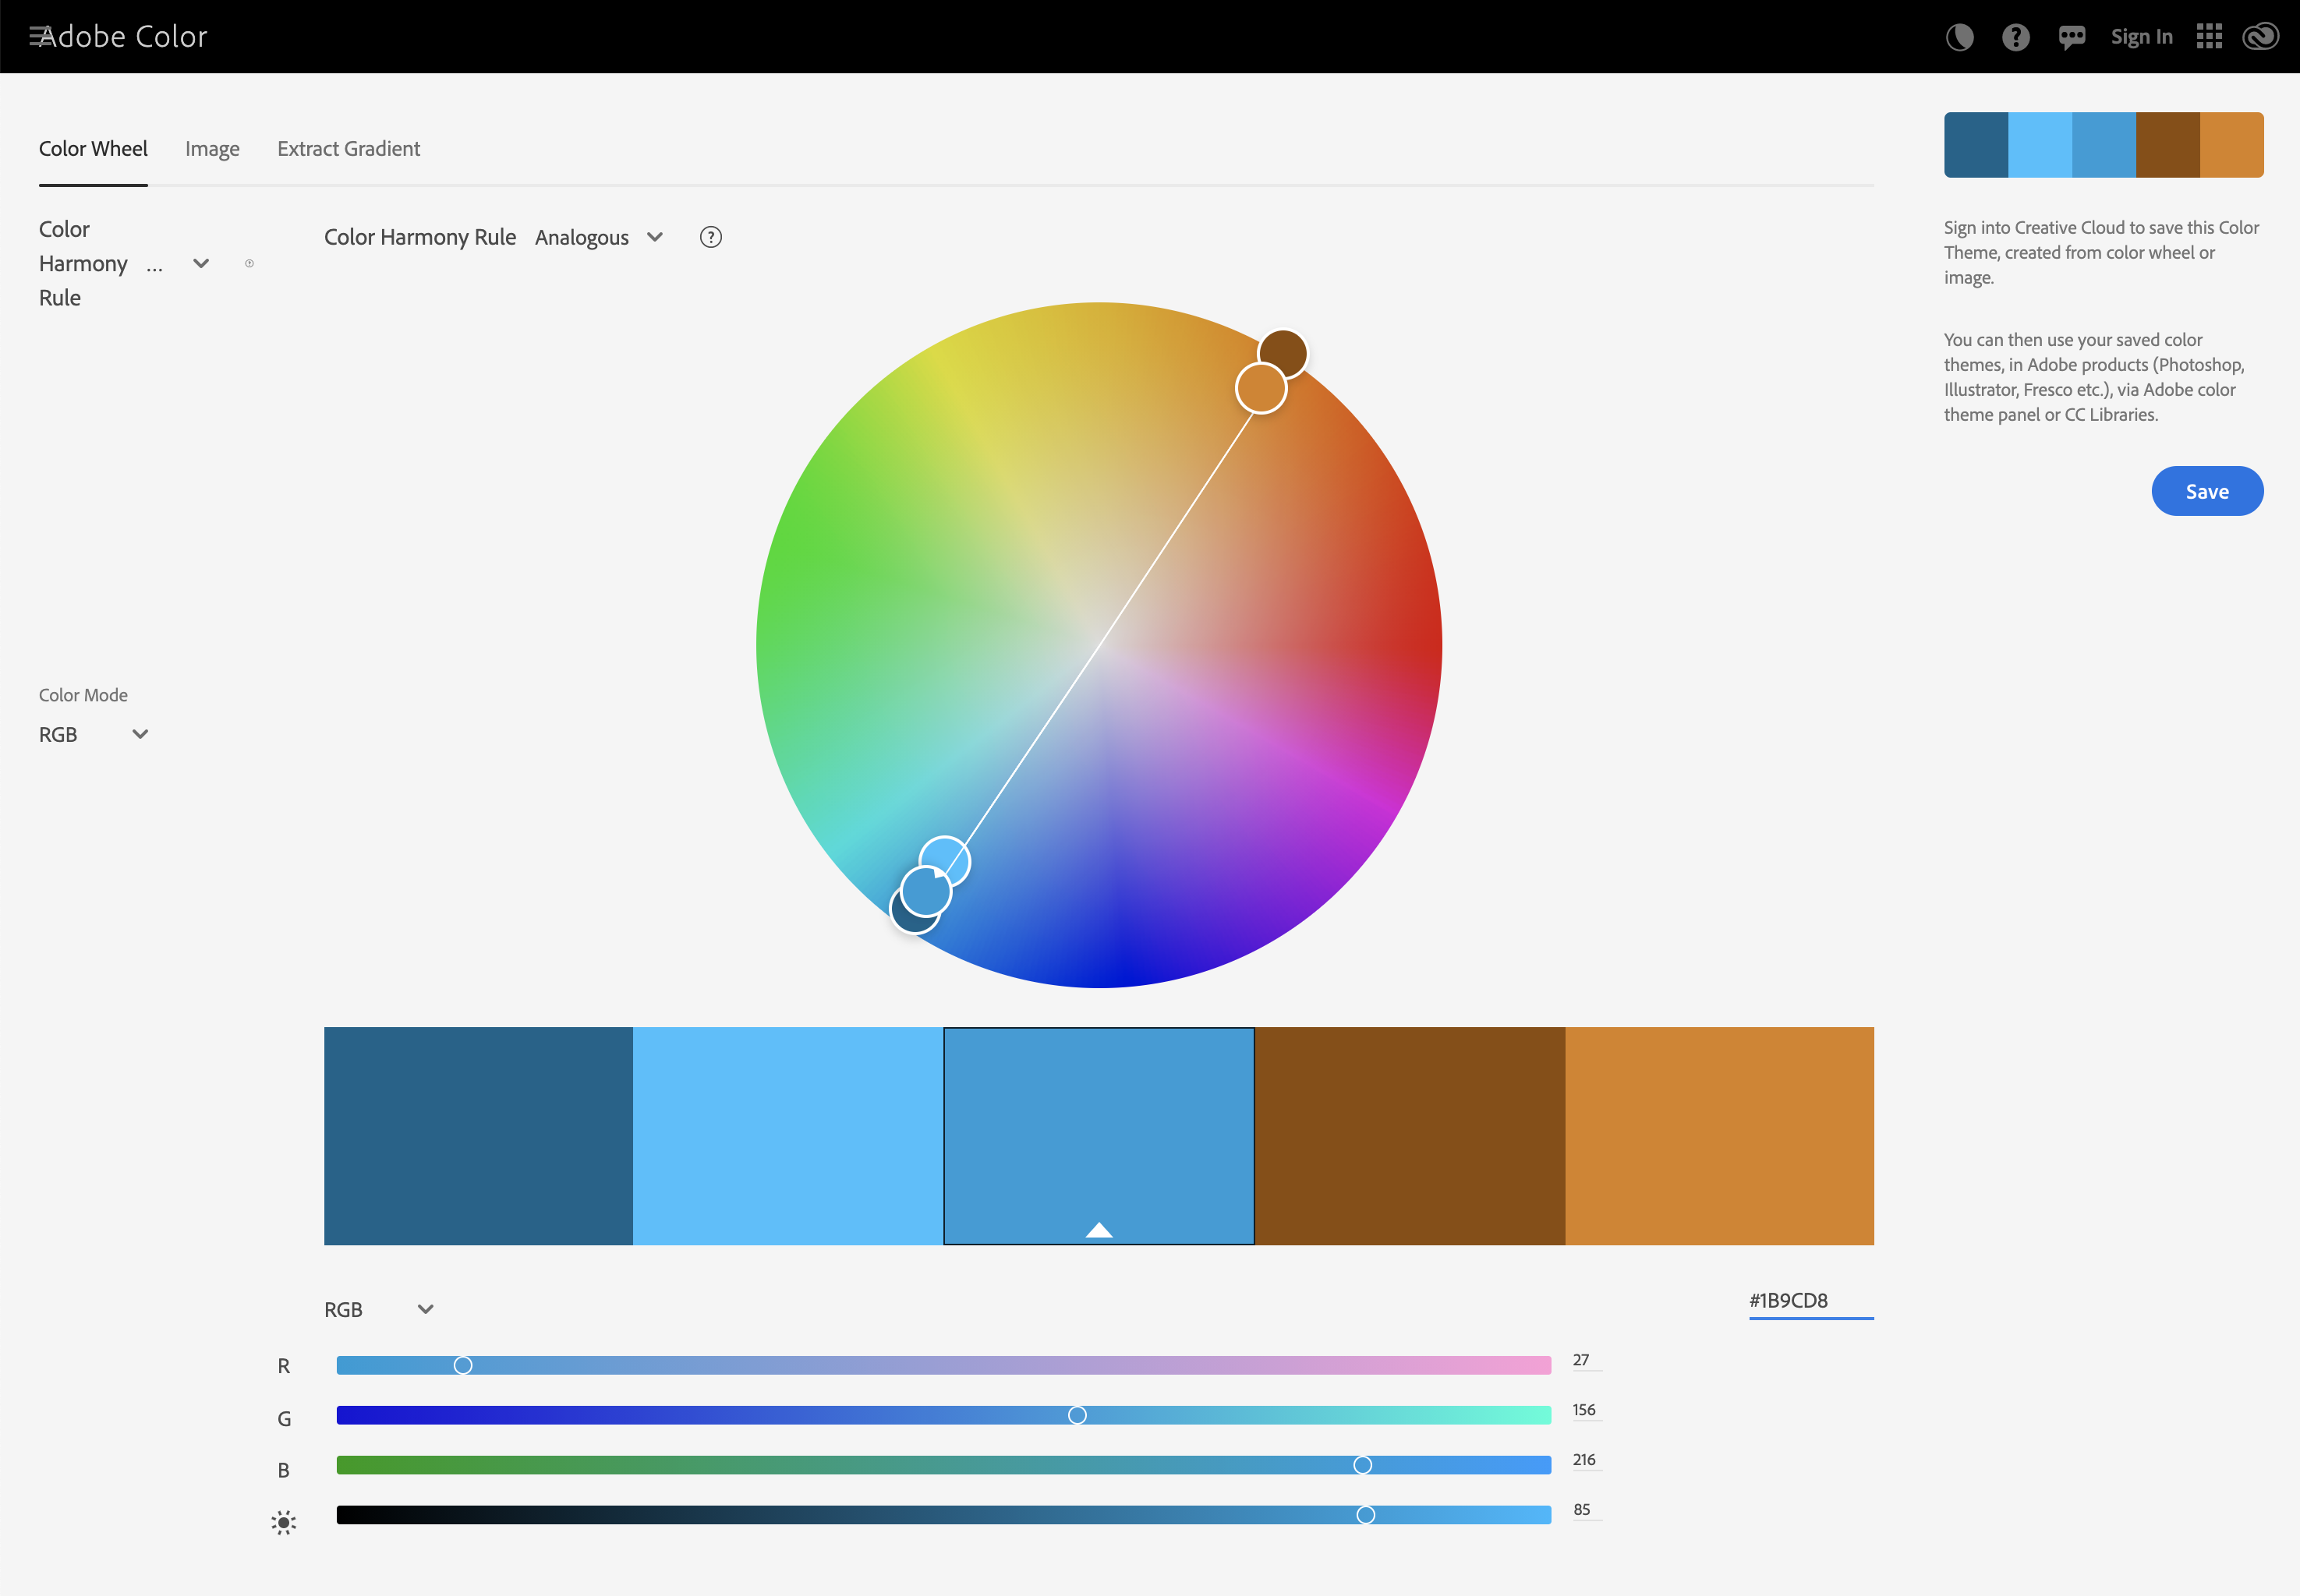
Task: Open the feedback chat bubble icon
Action: (x=2071, y=38)
